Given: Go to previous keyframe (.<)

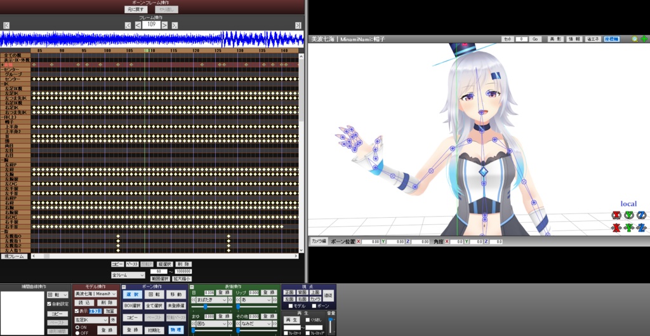Looking at the screenshot, I should pos(128,25).
